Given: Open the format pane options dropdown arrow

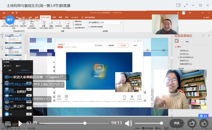Looking at the screenshot, I should [203, 35].
